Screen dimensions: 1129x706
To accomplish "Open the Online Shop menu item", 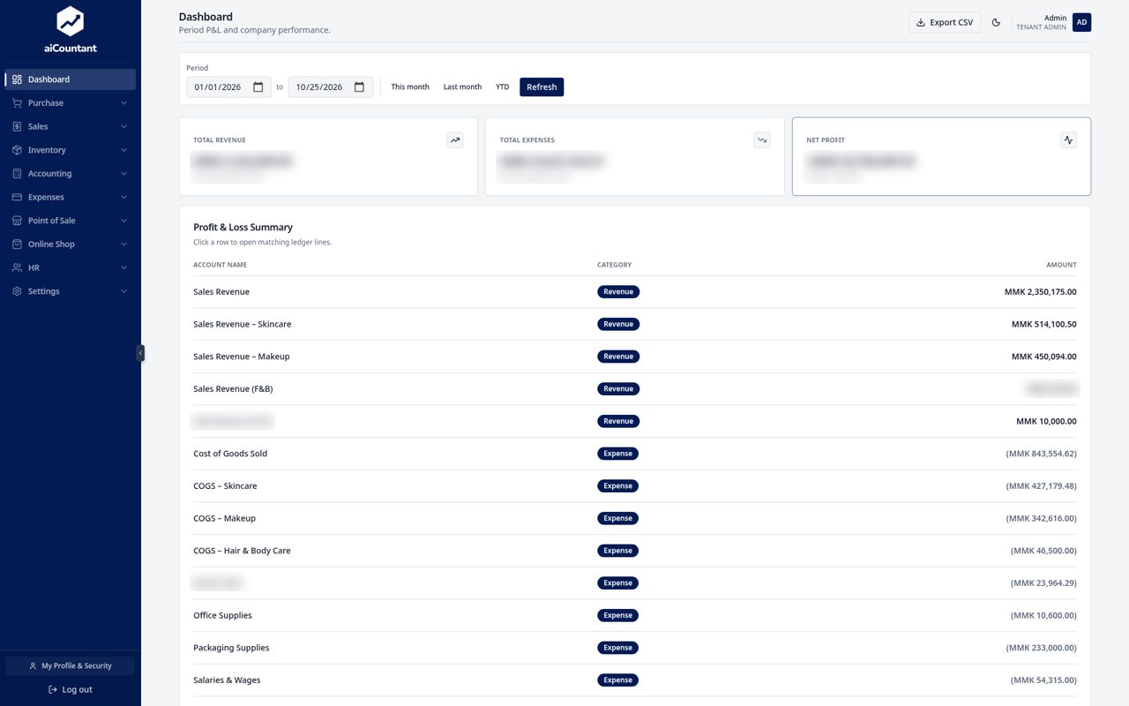I will [71, 244].
